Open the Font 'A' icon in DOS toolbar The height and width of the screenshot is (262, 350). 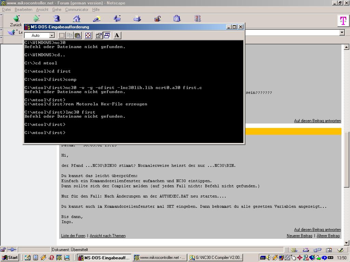point(117,35)
